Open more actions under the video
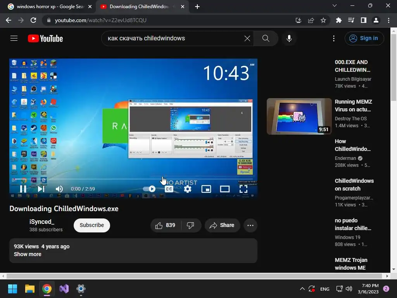397x298 pixels. 250,225
